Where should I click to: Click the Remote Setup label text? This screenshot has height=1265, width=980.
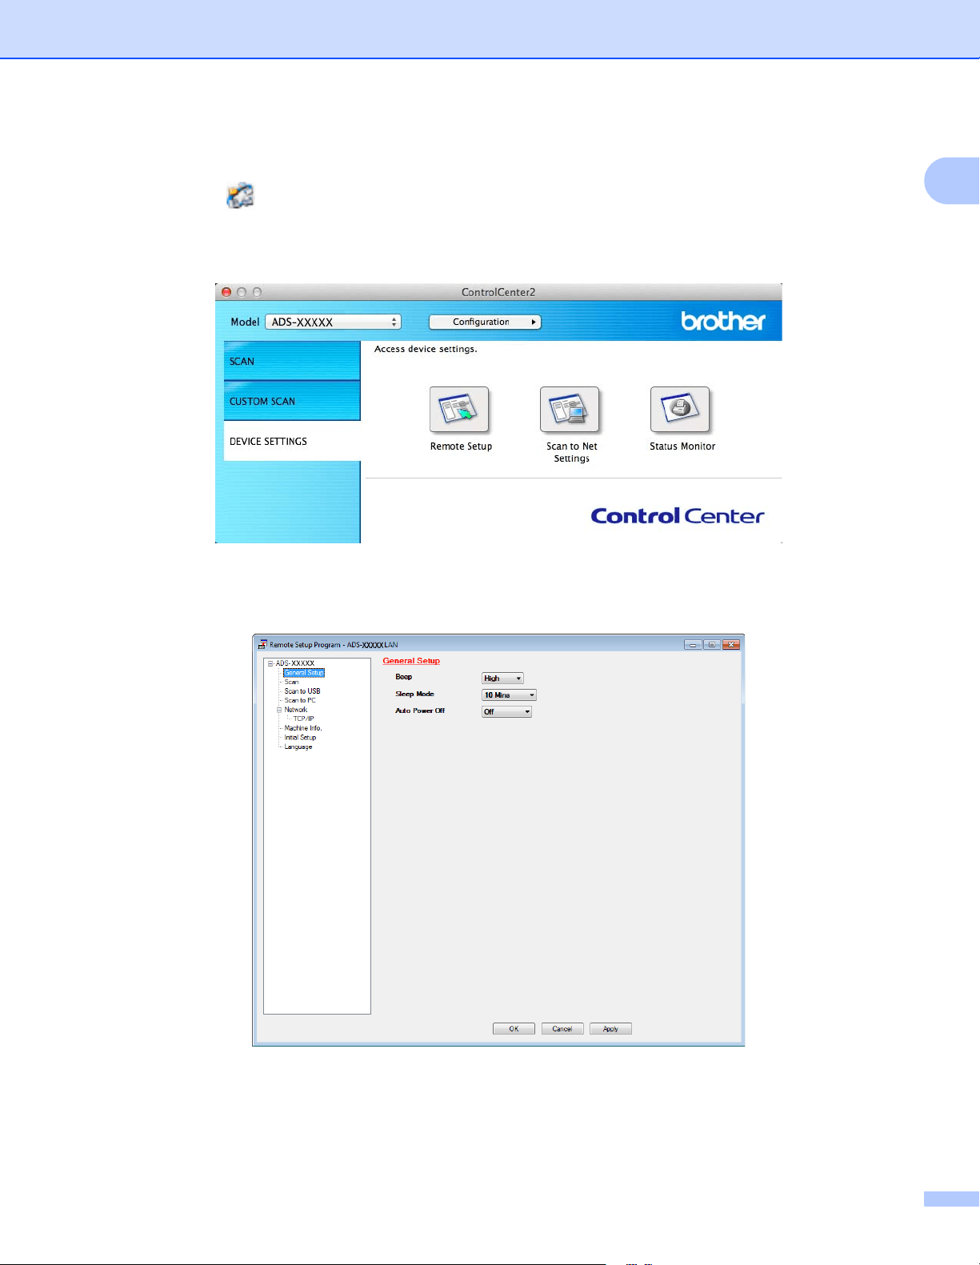point(461,446)
